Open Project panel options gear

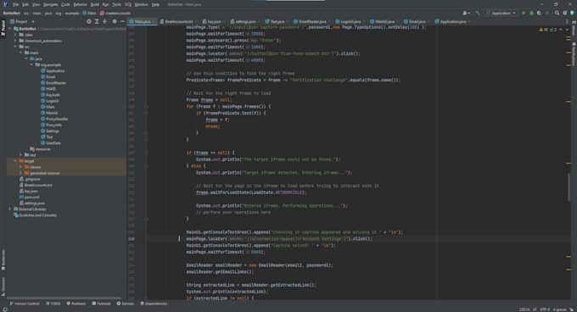(115, 22)
